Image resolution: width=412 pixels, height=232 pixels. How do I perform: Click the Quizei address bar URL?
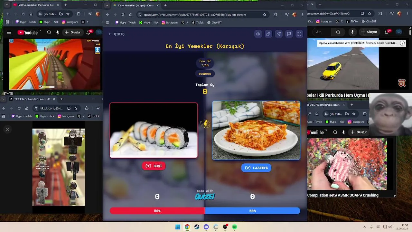(195, 15)
